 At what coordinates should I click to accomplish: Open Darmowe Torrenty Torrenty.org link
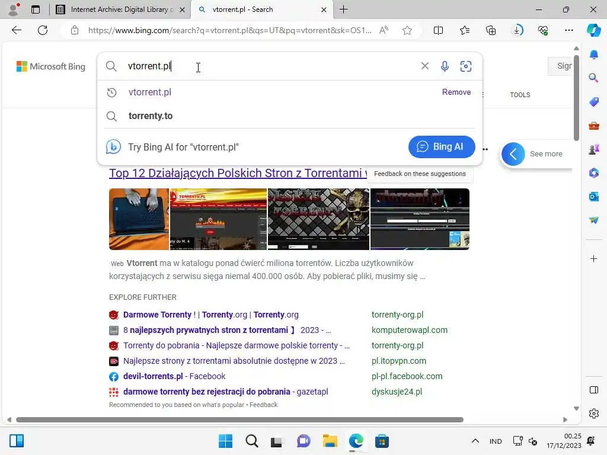[x=210, y=315]
